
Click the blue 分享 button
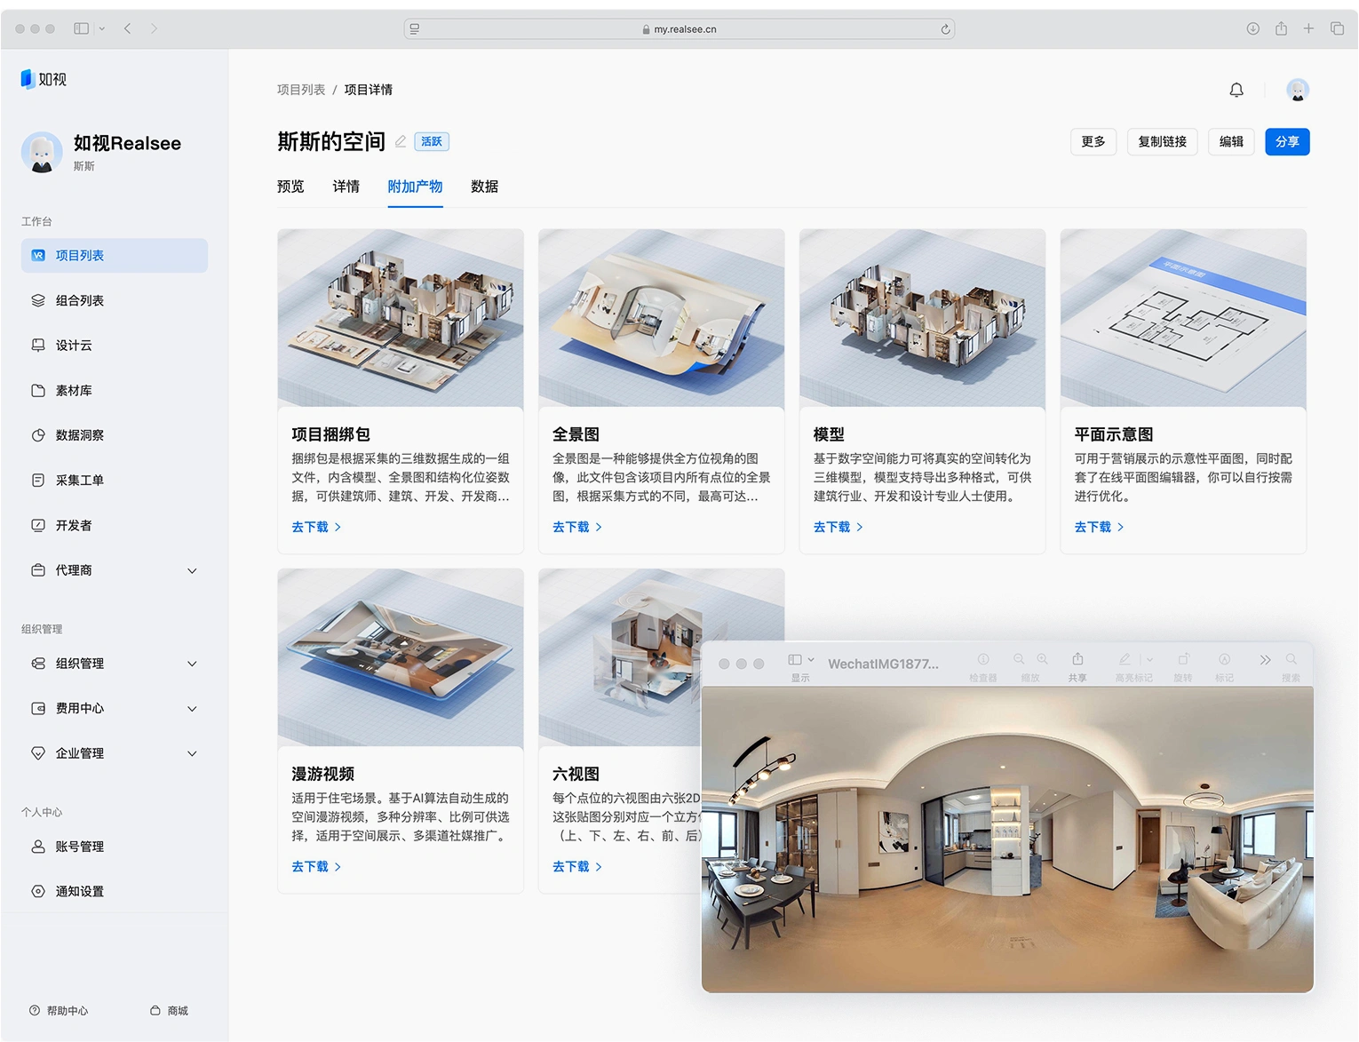(1286, 142)
